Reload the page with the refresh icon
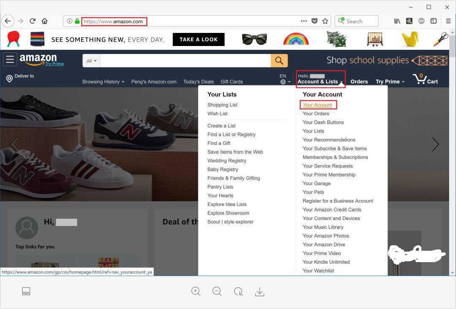Viewport: 456px width, 309px height. pyautogui.click(x=33, y=21)
